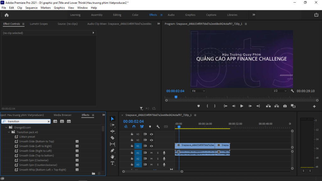This screenshot has height=181, width=322.
Task: Select the Track Select Forward tool
Action: [113, 125]
